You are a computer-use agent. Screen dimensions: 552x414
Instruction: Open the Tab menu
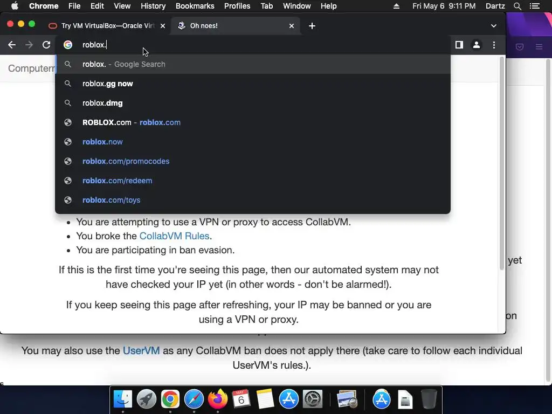266,6
